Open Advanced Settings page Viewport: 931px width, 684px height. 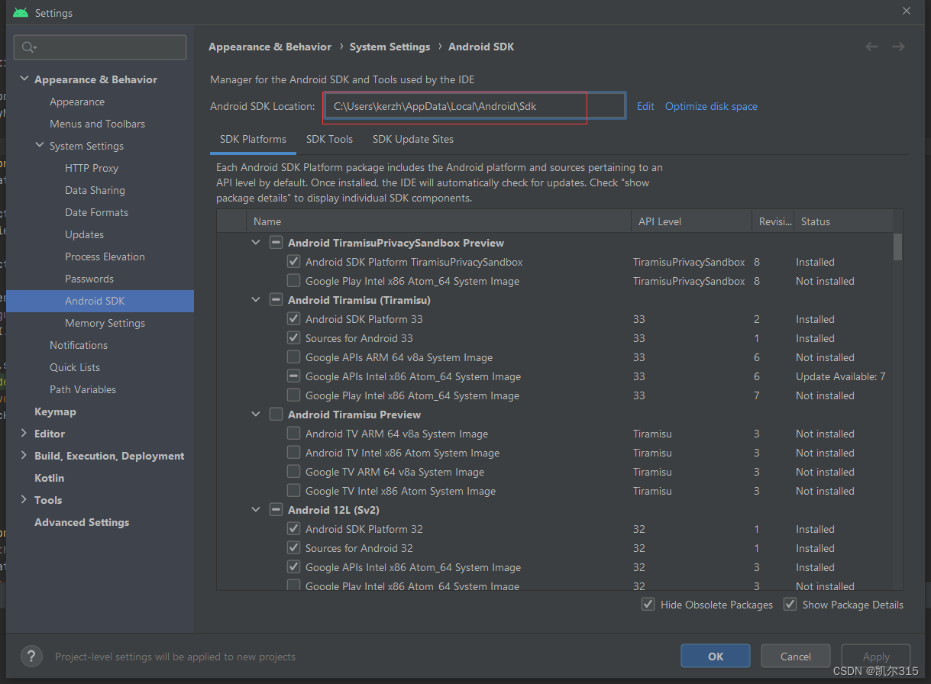(82, 522)
